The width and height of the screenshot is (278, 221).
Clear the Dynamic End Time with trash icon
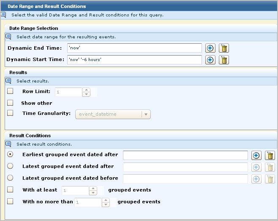click(x=224, y=48)
